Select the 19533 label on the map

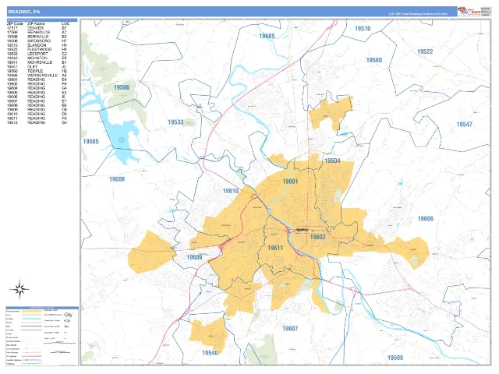coord(175,122)
